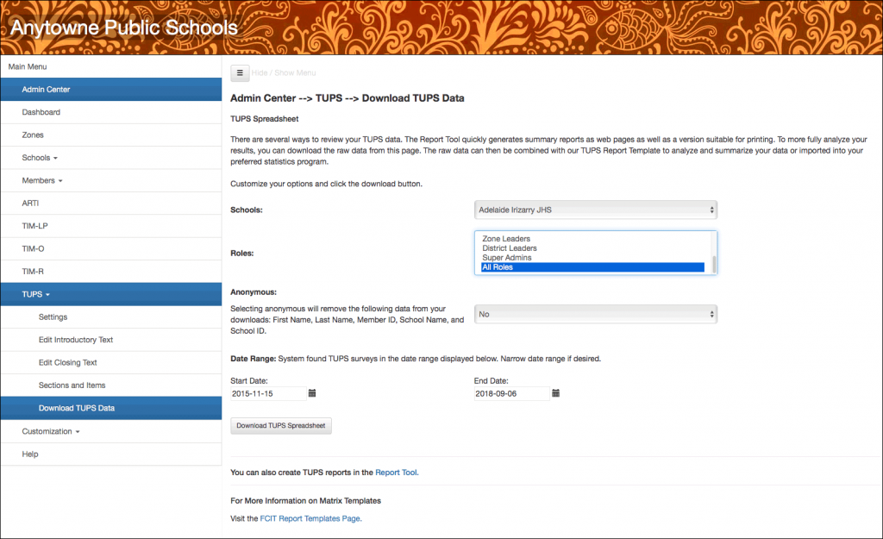883x539 pixels.
Task: Choose Super Admins in the Roles list
Action: 507,258
